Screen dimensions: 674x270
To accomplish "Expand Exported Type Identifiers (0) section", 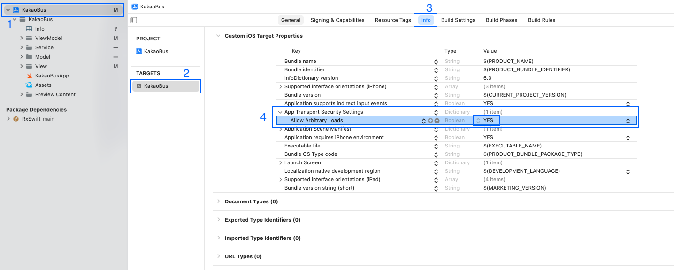I will click(218, 220).
